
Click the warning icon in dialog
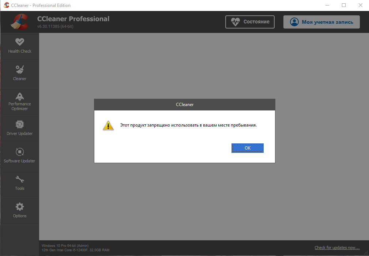[108, 125]
